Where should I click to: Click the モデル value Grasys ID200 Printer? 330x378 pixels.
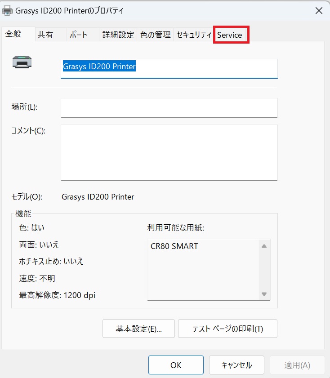tap(98, 197)
